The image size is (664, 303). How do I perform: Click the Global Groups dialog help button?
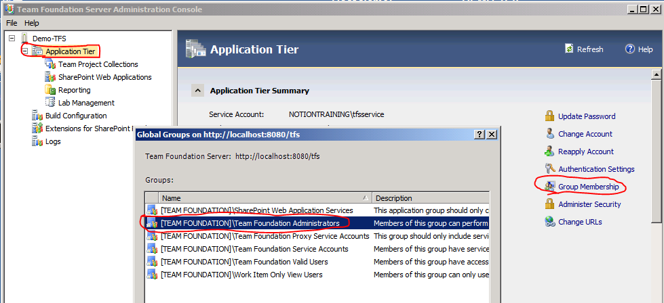(x=480, y=135)
